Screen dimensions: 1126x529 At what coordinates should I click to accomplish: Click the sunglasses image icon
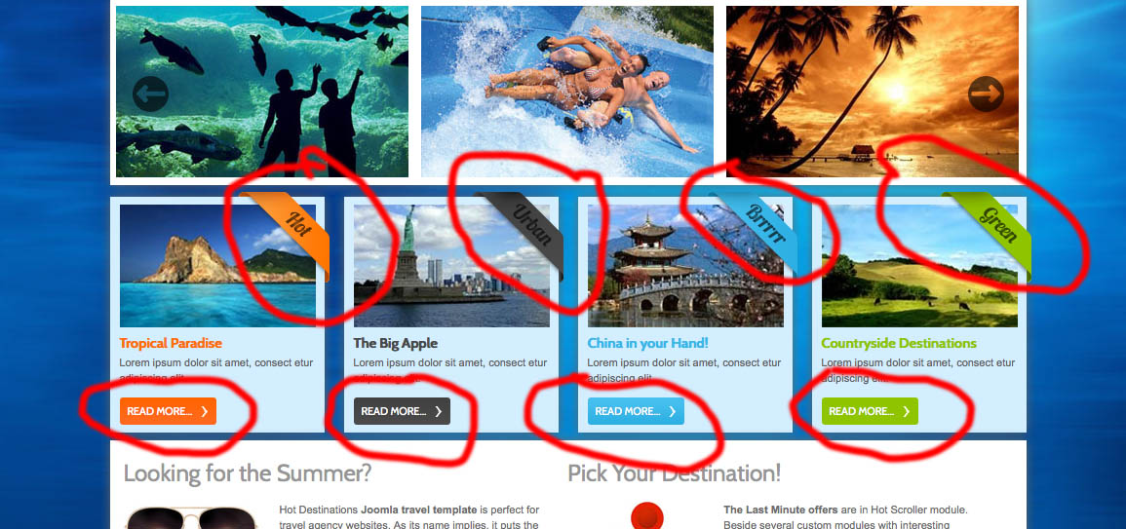pyautogui.click(x=192, y=518)
